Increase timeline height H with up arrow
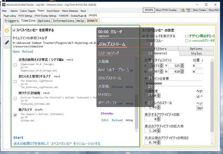 click(x=182, y=70)
